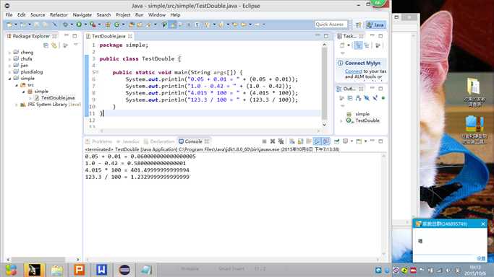
Task: Open the Navigate menu
Action: 82,14
